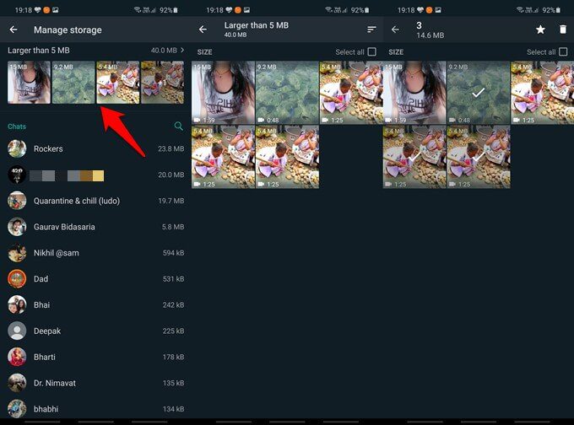Open Deepak default avatar
This screenshot has width=574, height=425.
[17, 331]
